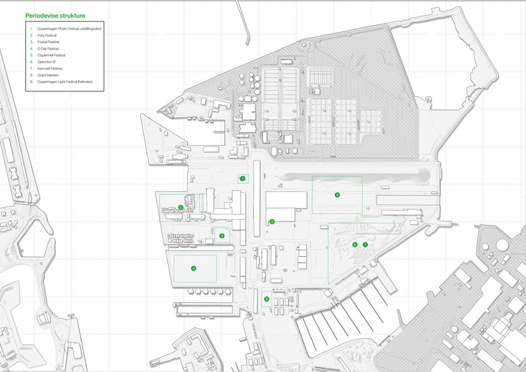The height and width of the screenshot is (372, 526).
Task: Click 'Foxtail Festival' legend entry
Action: click(48, 42)
